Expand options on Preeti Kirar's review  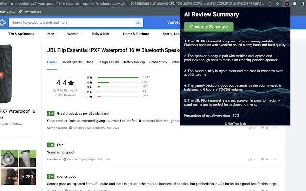[275, 159]
